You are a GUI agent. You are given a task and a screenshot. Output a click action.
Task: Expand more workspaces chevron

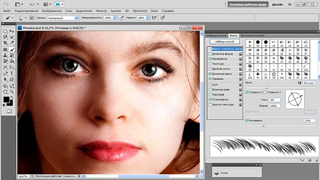pyautogui.click(x=289, y=4)
